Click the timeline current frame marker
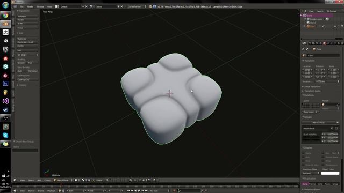Viewport: 344px width, 193px height. 61,185
